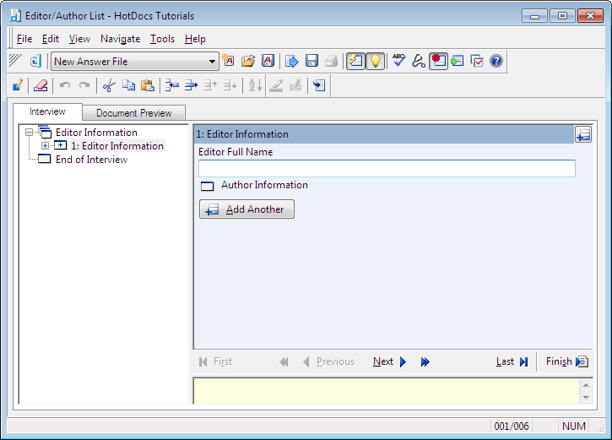The image size is (612, 440).
Task: Click into the Editor Full Name field
Action: (387, 168)
